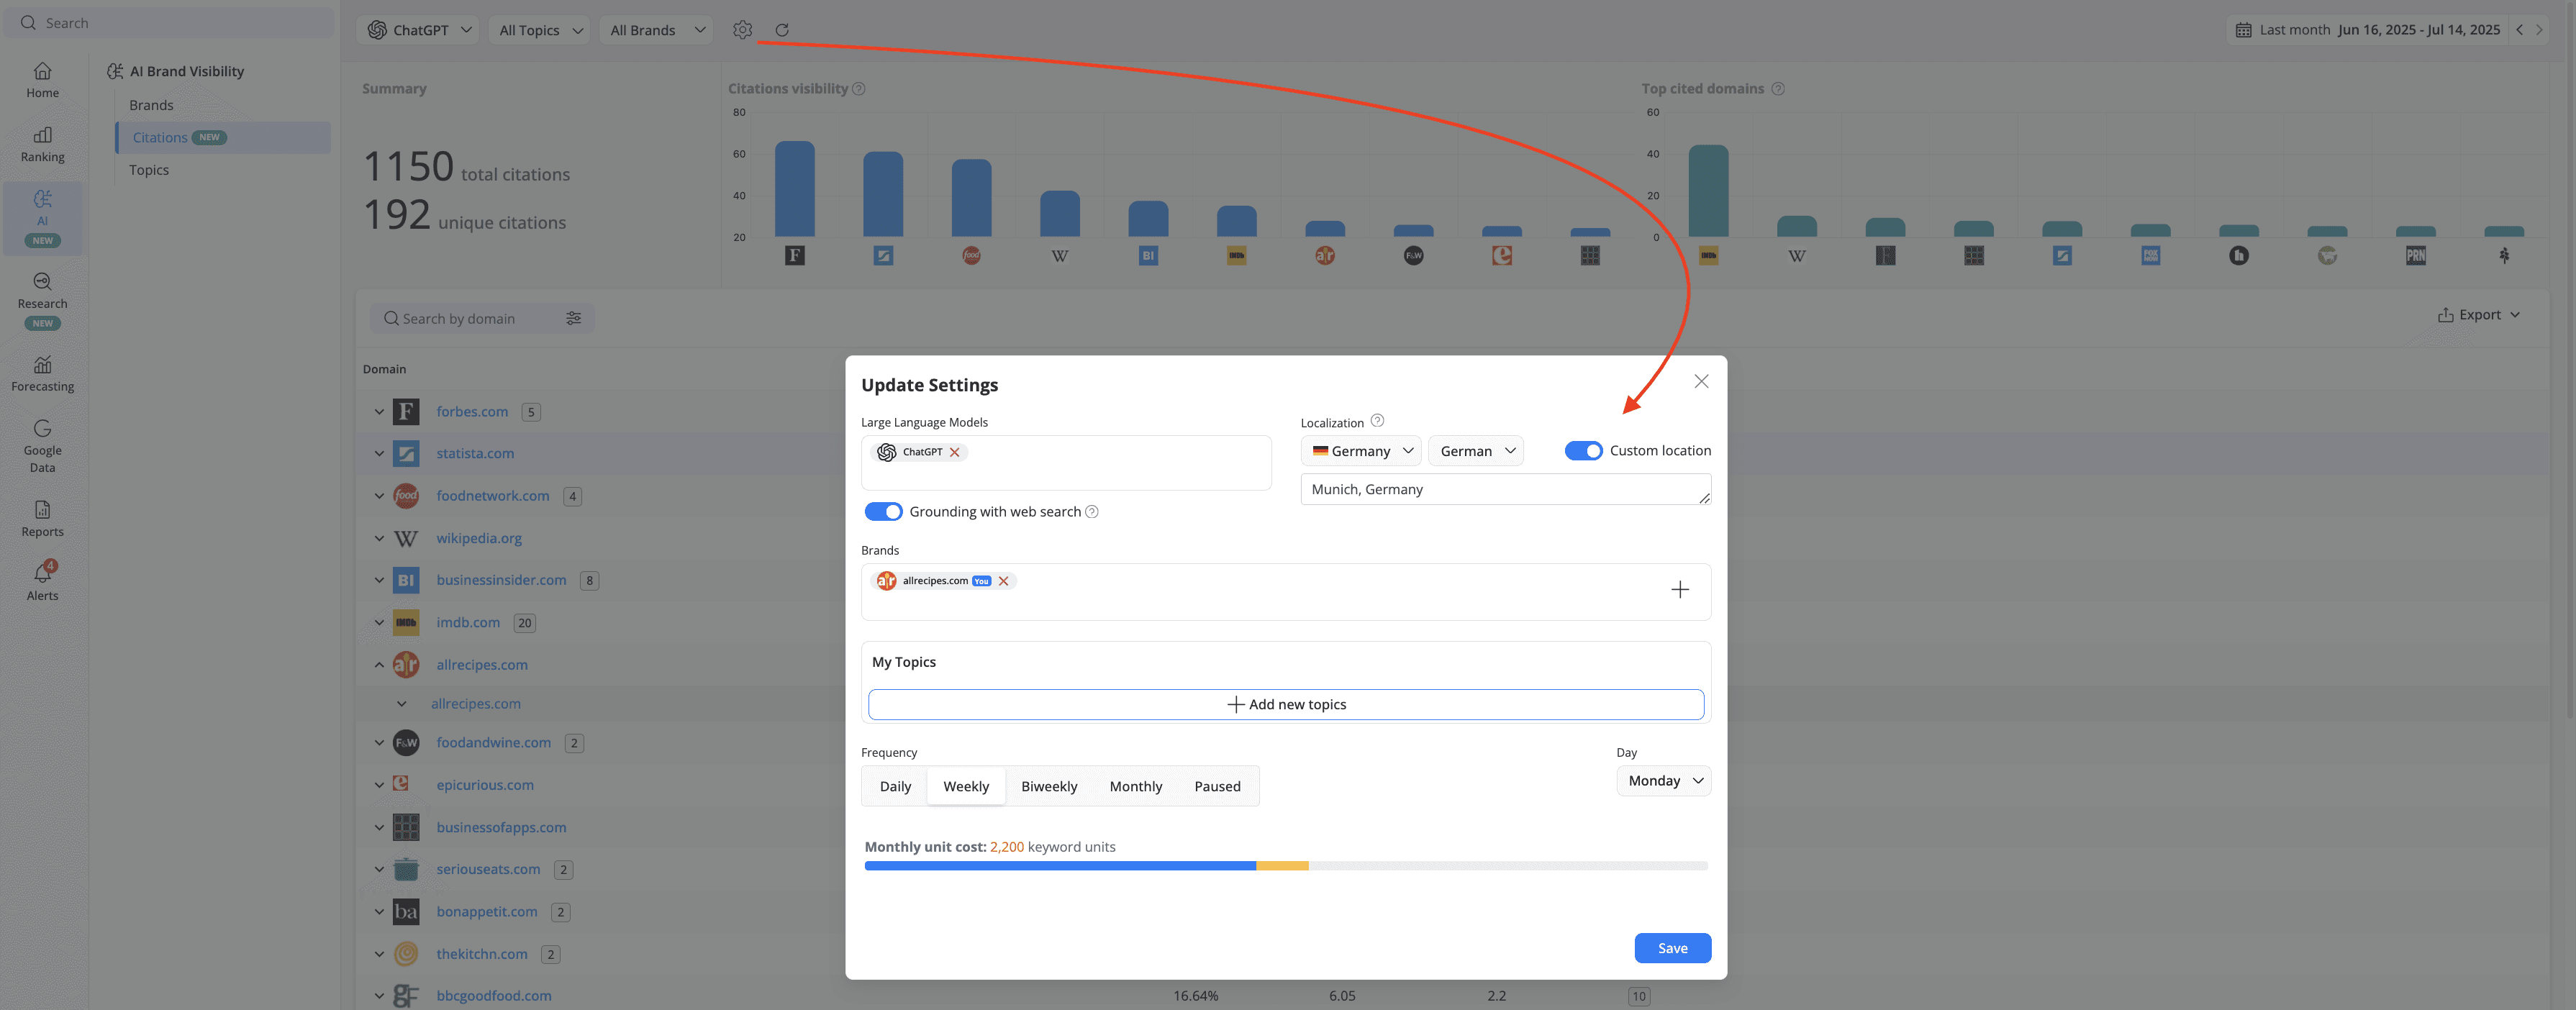
Task: Open wikipedia.org link
Action: coord(479,538)
